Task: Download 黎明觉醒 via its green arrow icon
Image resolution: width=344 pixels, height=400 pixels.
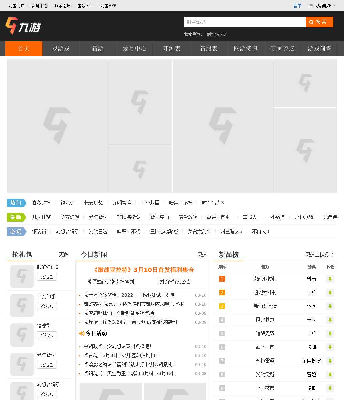Action: [330, 375]
